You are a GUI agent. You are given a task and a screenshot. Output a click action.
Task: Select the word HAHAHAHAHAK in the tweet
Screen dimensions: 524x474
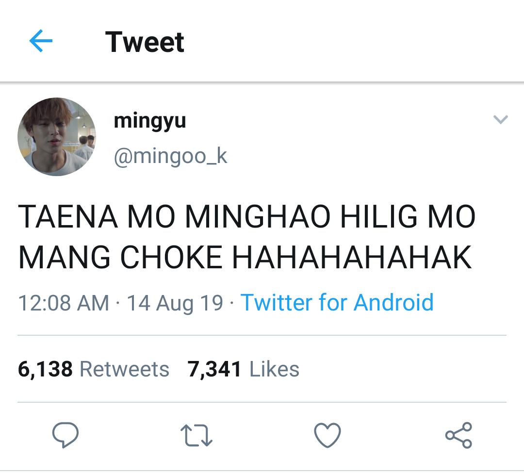(352, 257)
